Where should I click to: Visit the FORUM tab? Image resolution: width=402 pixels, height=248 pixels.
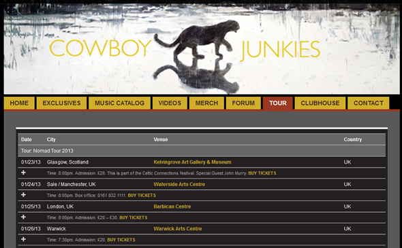pyautogui.click(x=243, y=103)
